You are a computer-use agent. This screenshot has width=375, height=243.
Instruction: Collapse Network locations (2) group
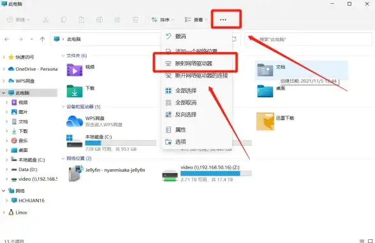click(63, 158)
